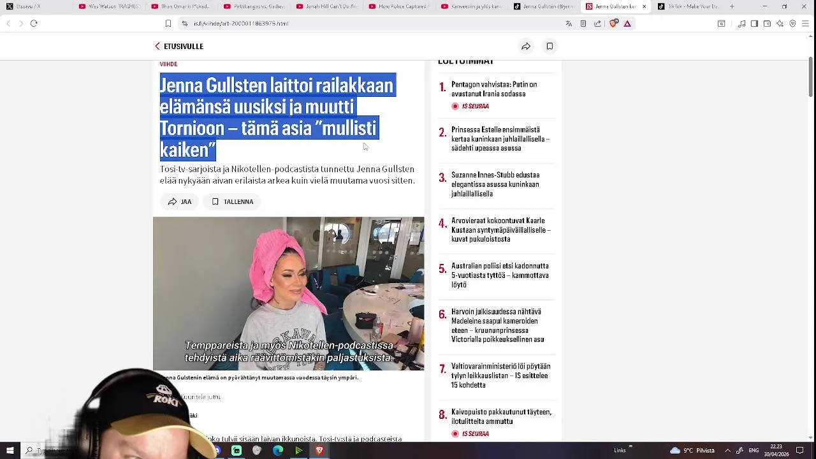Open Suzanne Innes-Stubb article link
Screen dimensions: 816x459
point(495,184)
